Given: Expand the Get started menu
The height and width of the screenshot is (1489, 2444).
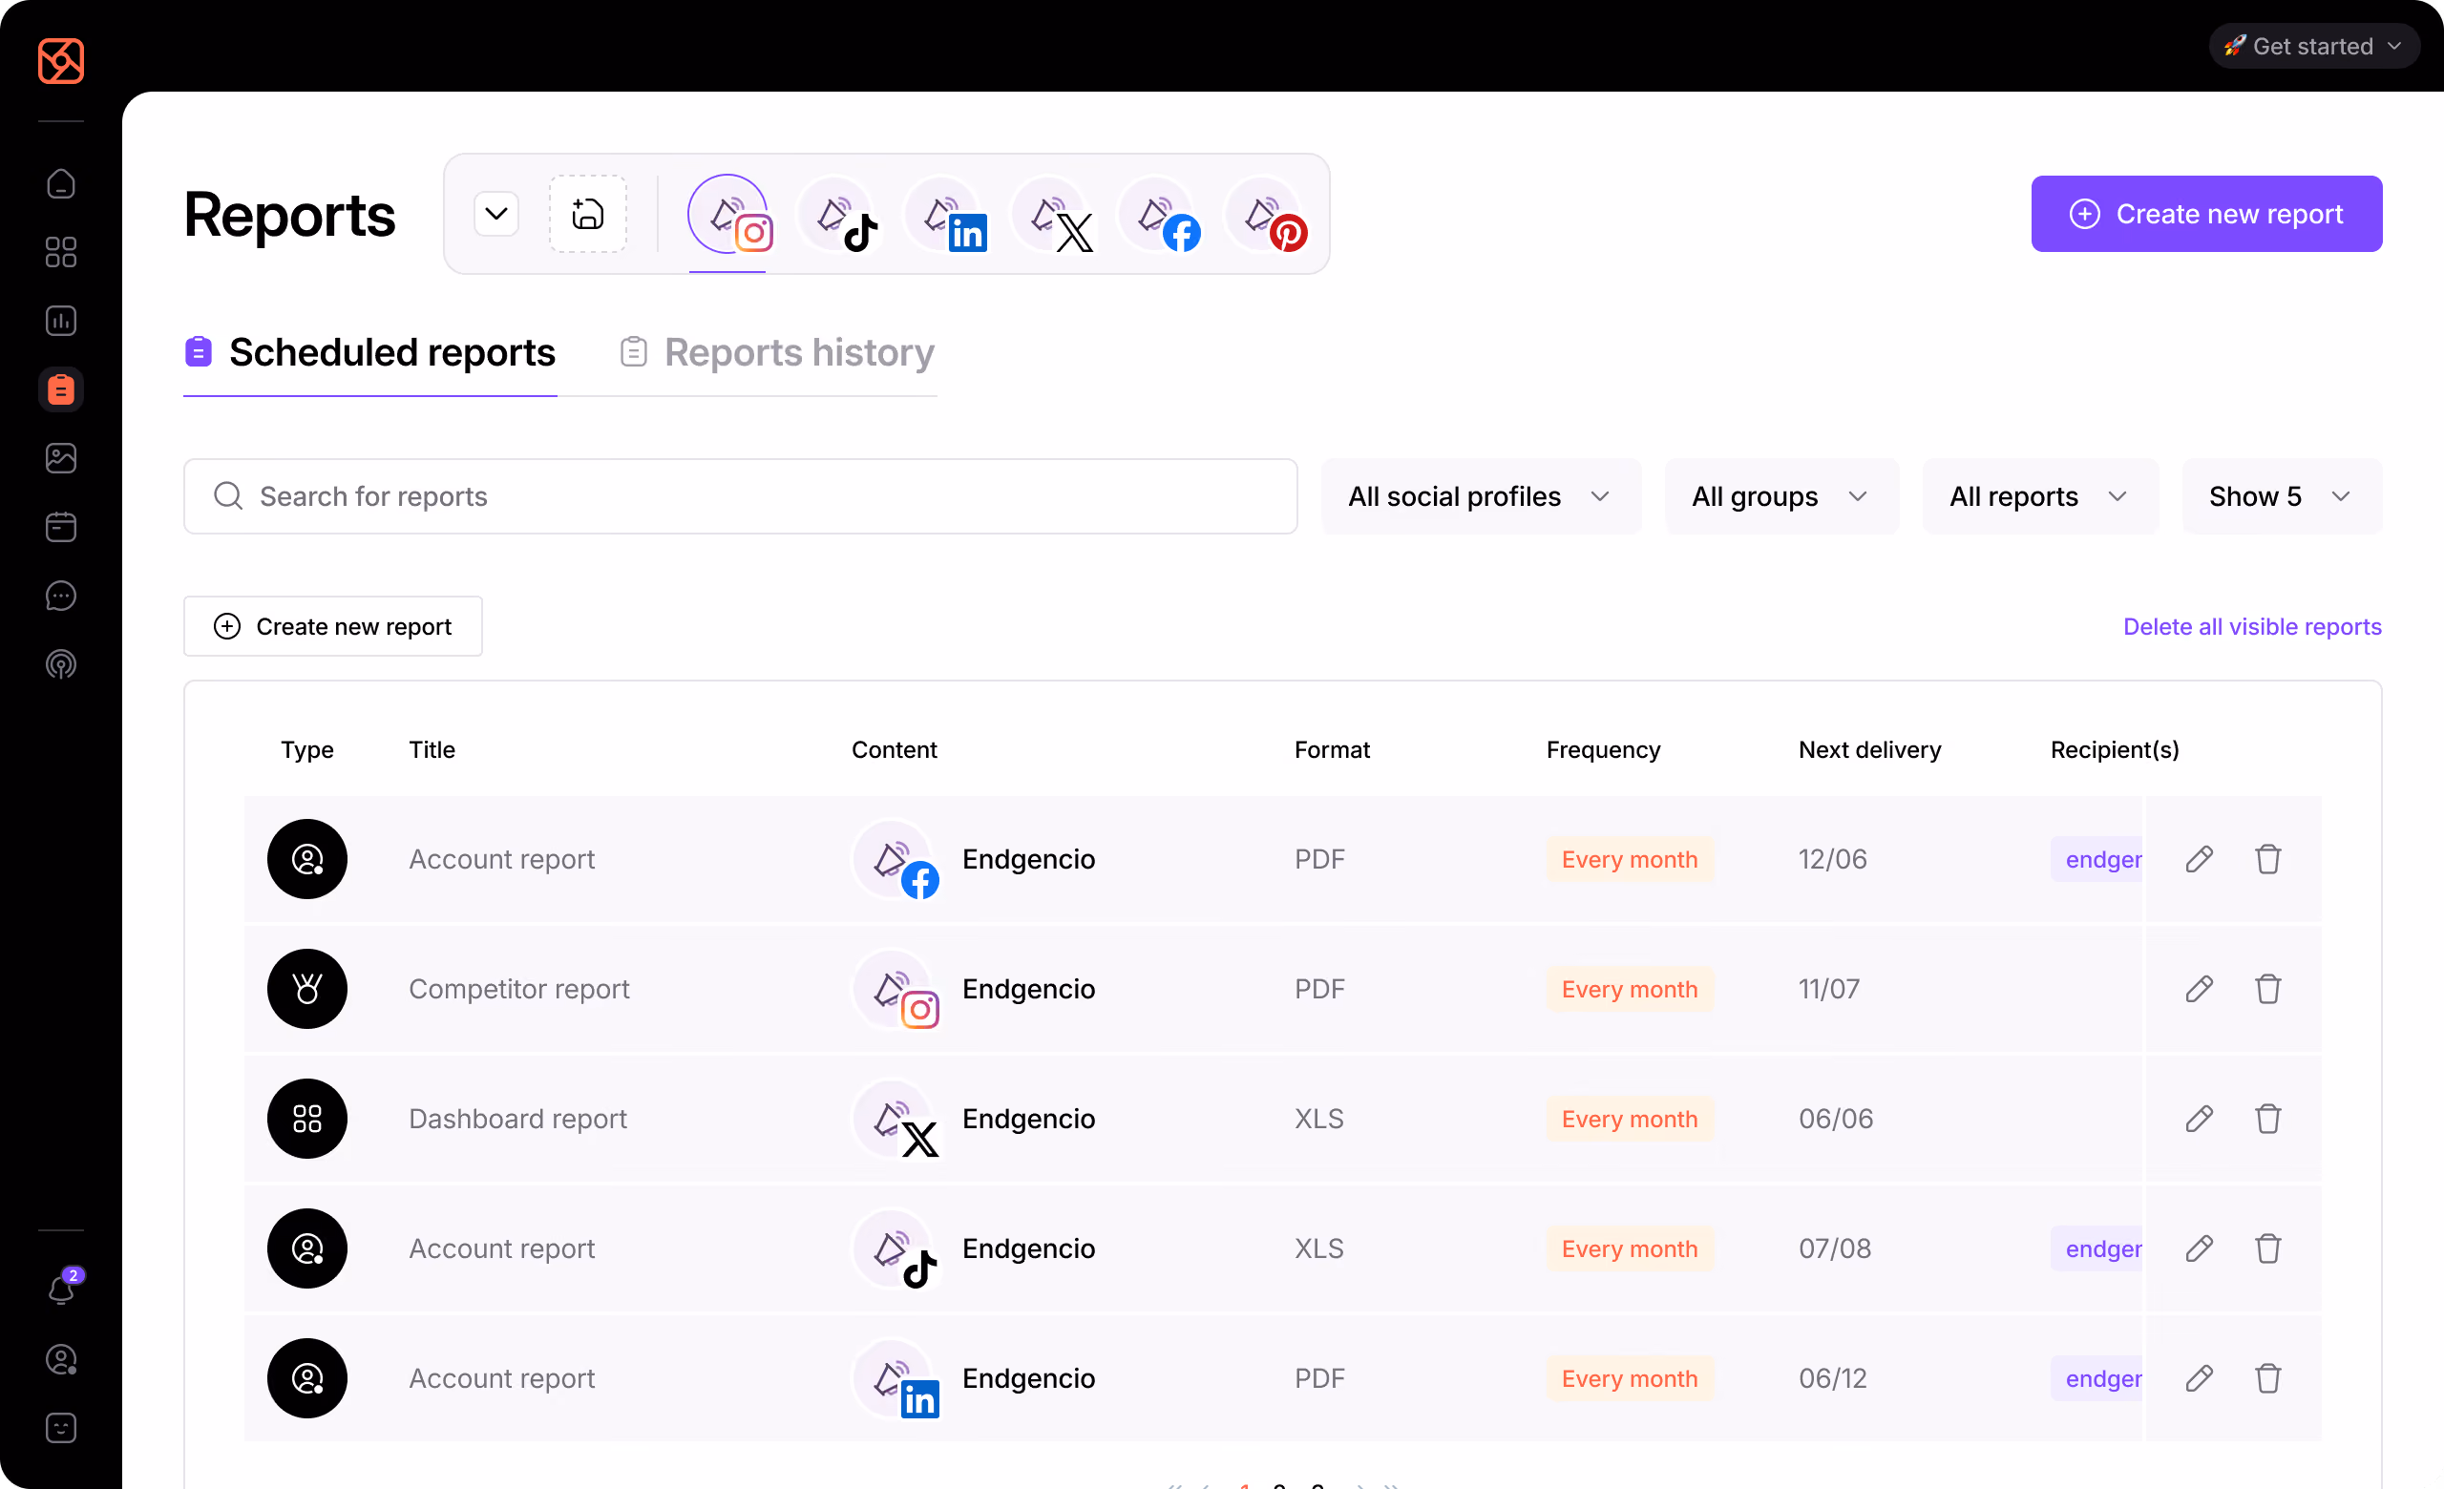Looking at the screenshot, I should tap(2314, 47).
